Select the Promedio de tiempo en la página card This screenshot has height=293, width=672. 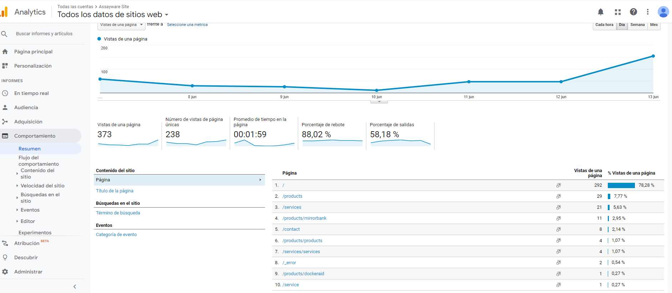[x=264, y=133]
